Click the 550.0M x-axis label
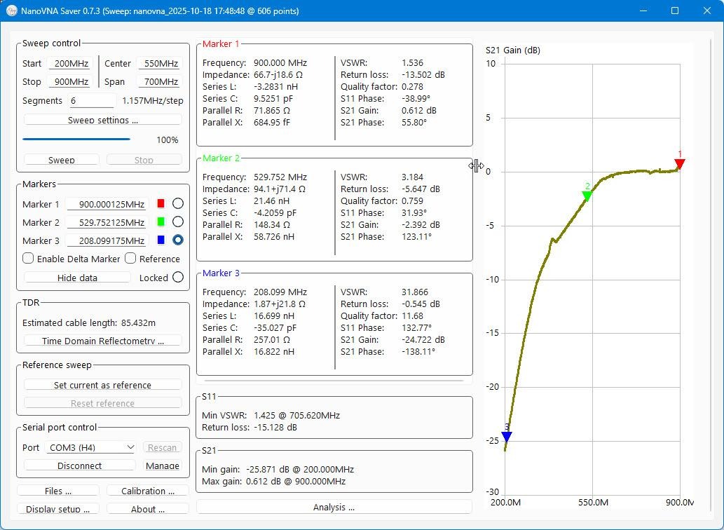The image size is (724, 530). pyautogui.click(x=593, y=502)
